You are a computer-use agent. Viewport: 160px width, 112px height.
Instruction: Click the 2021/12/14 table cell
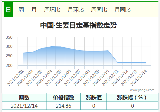(24, 106)
